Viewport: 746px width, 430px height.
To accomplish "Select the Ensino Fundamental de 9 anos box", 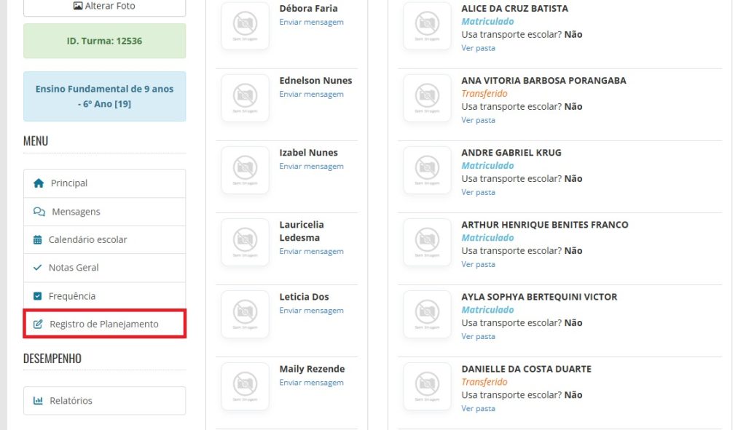I will point(104,97).
